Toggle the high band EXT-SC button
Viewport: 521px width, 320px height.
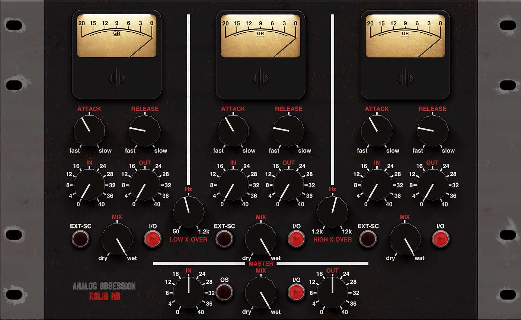(368, 239)
